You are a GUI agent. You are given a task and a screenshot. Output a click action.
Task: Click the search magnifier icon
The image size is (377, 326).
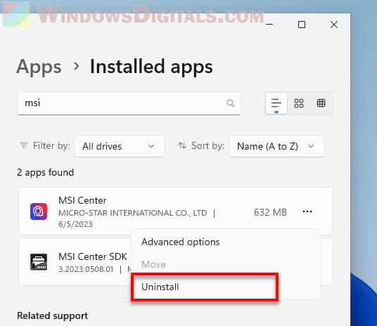point(230,103)
